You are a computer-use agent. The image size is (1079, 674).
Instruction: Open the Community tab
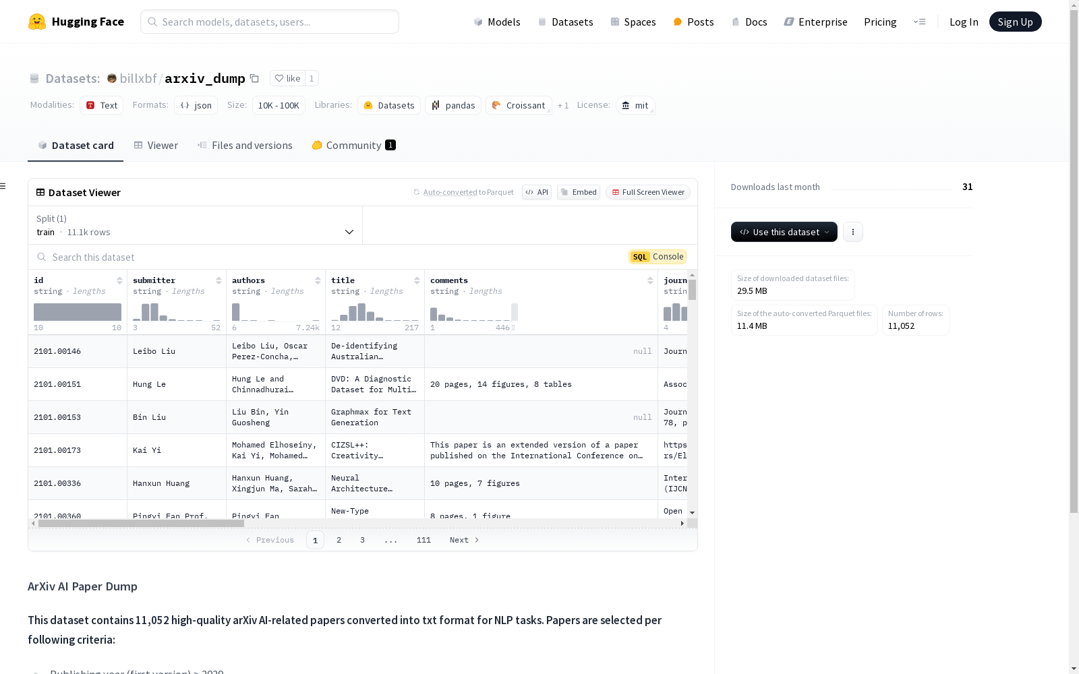(x=354, y=145)
